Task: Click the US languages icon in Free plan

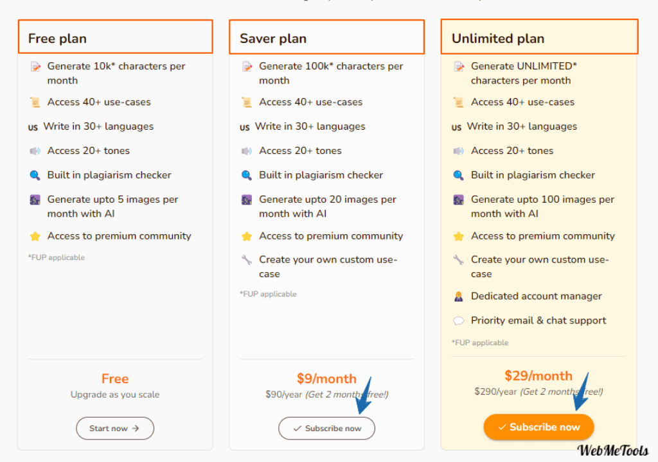Action: tap(33, 127)
